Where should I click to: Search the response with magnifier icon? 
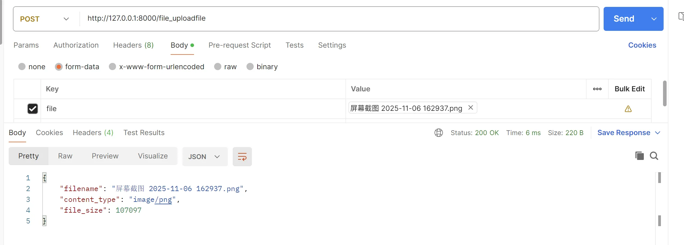pyautogui.click(x=654, y=156)
